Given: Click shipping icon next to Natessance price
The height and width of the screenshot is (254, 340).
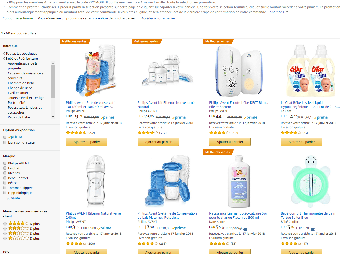Looking at the screenshot, I should pyautogui.click(x=245, y=229).
